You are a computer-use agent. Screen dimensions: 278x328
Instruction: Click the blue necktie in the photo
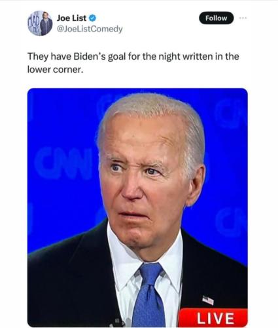148,295
